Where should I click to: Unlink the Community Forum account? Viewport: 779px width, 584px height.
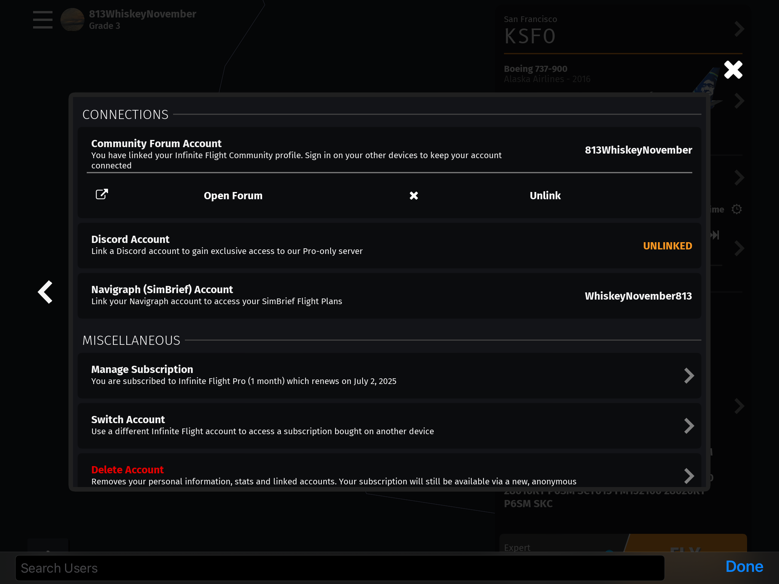point(545,195)
